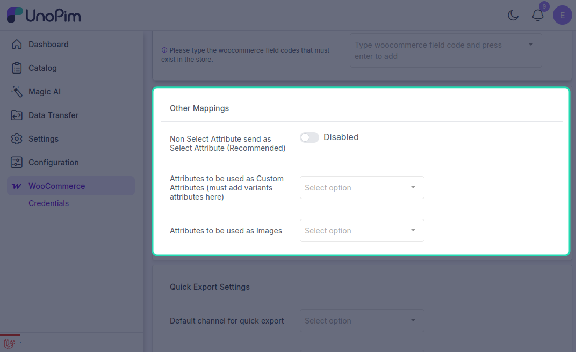Click the WooCommerce W icon
Screen dimensions: 576x352
click(17, 186)
